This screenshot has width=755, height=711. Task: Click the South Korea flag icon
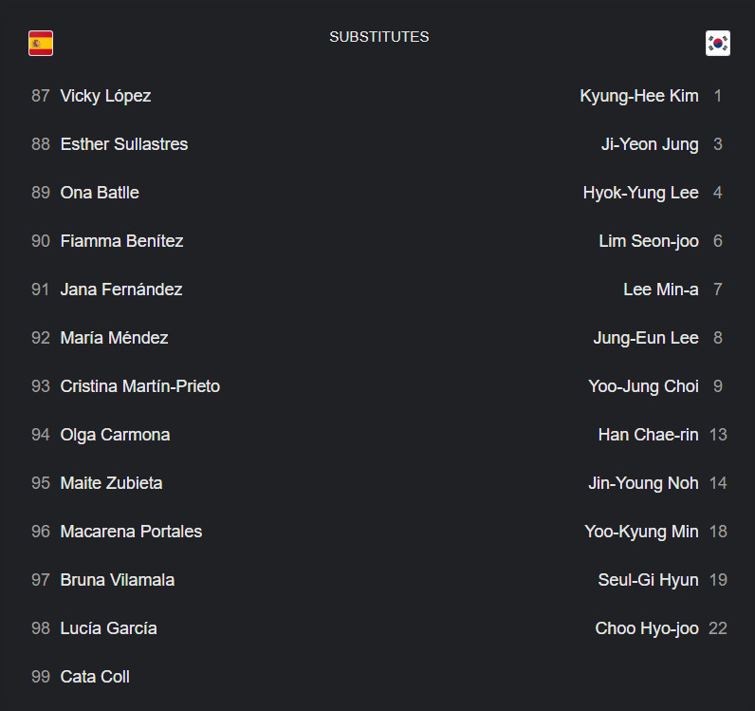(717, 44)
